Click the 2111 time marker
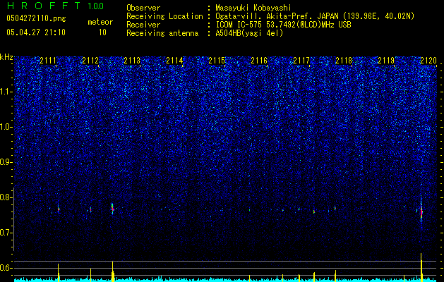Image resolution: width=444 pixels, height=282 pixels. click(48, 61)
